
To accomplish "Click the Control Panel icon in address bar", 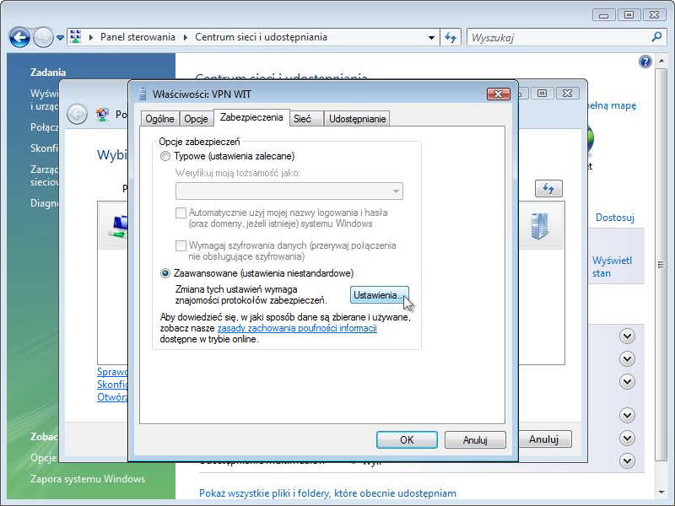I will 76,37.
